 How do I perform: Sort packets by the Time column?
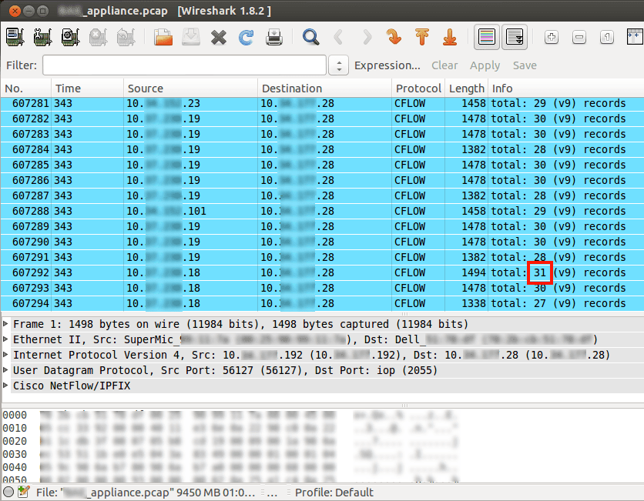87,89
